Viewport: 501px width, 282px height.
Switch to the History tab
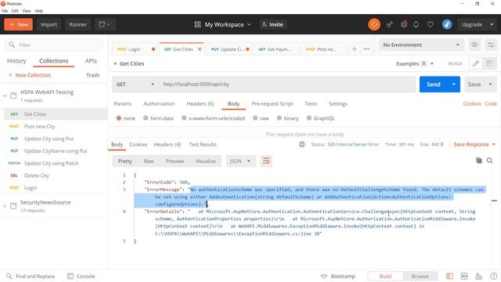[x=16, y=61]
